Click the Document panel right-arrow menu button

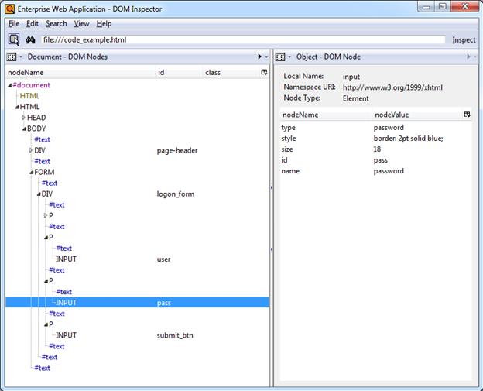coord(259,57)
